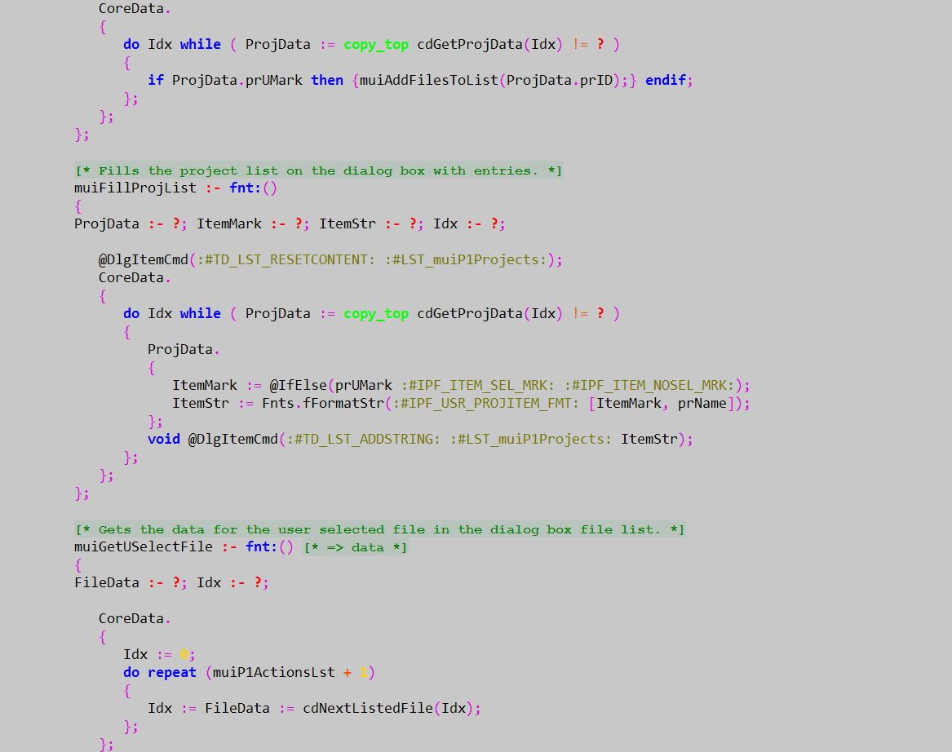The width and height of the screenshot is (952, 752).
Task: Click the muiGetUSelectFile function name
Action: click(x=144, y=546)
